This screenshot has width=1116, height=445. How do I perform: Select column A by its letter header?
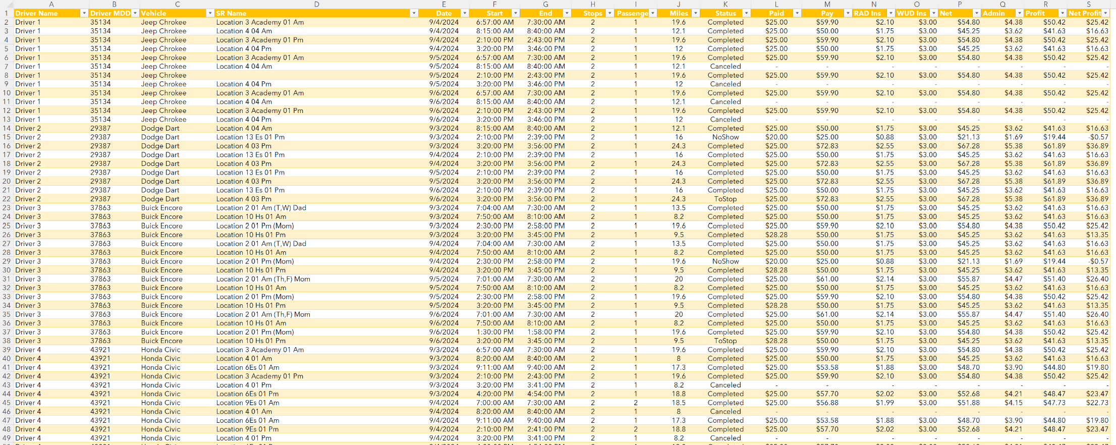51,4
